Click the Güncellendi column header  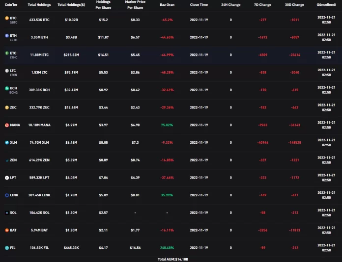(x=326, y=4)
